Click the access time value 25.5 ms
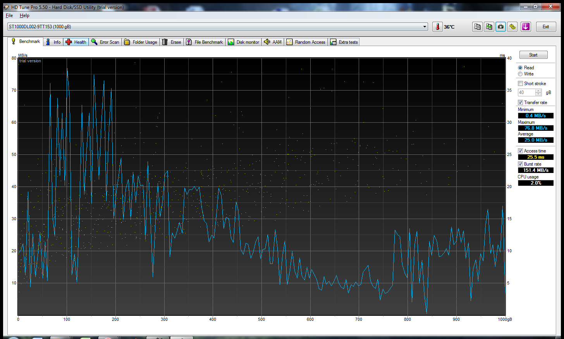Image resolution: width=564 pixels, height=339 pixels. pos(536,157)
